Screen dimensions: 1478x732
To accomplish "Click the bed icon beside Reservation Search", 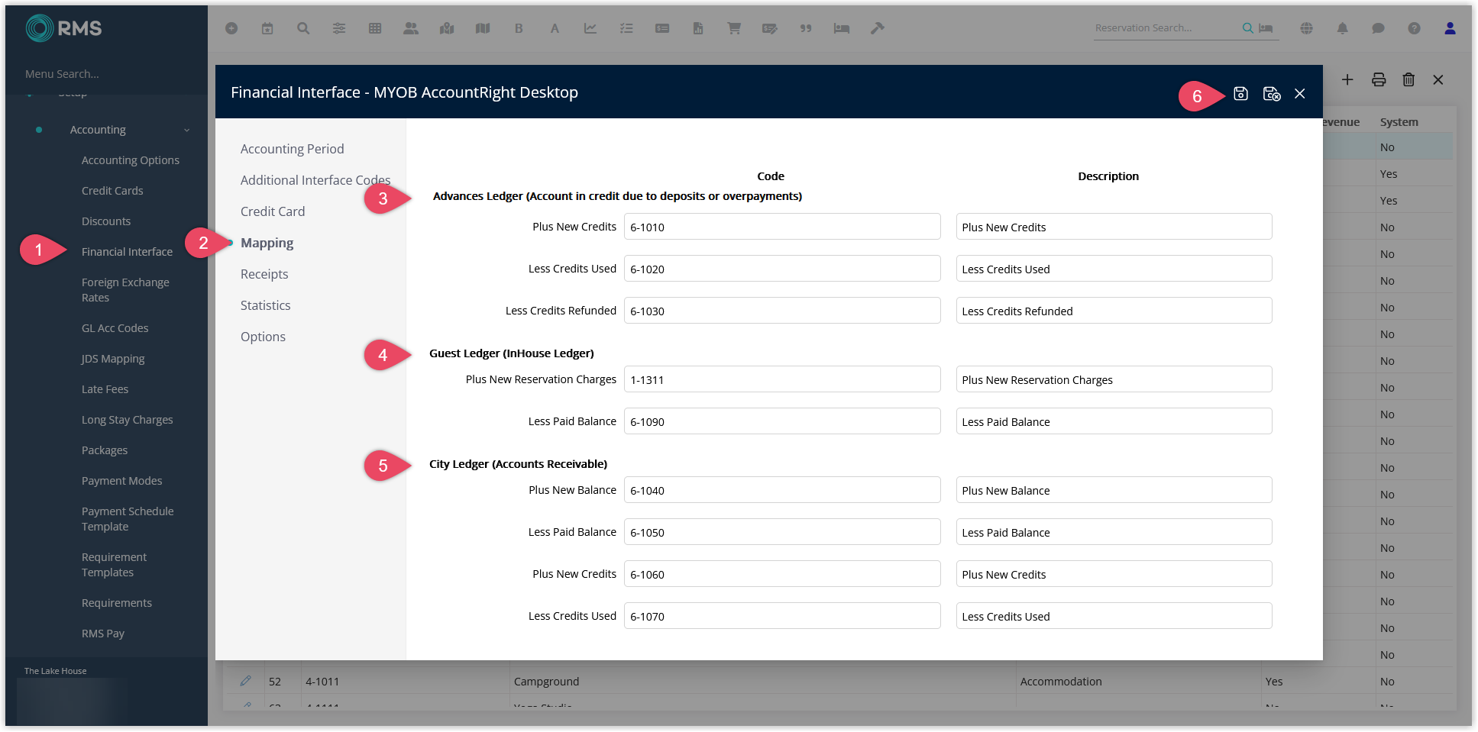I will click(x=1266, y=28).
